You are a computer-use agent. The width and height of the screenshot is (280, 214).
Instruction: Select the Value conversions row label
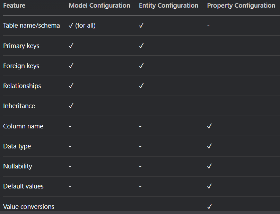pyautogui.click(x=29, y=206)
